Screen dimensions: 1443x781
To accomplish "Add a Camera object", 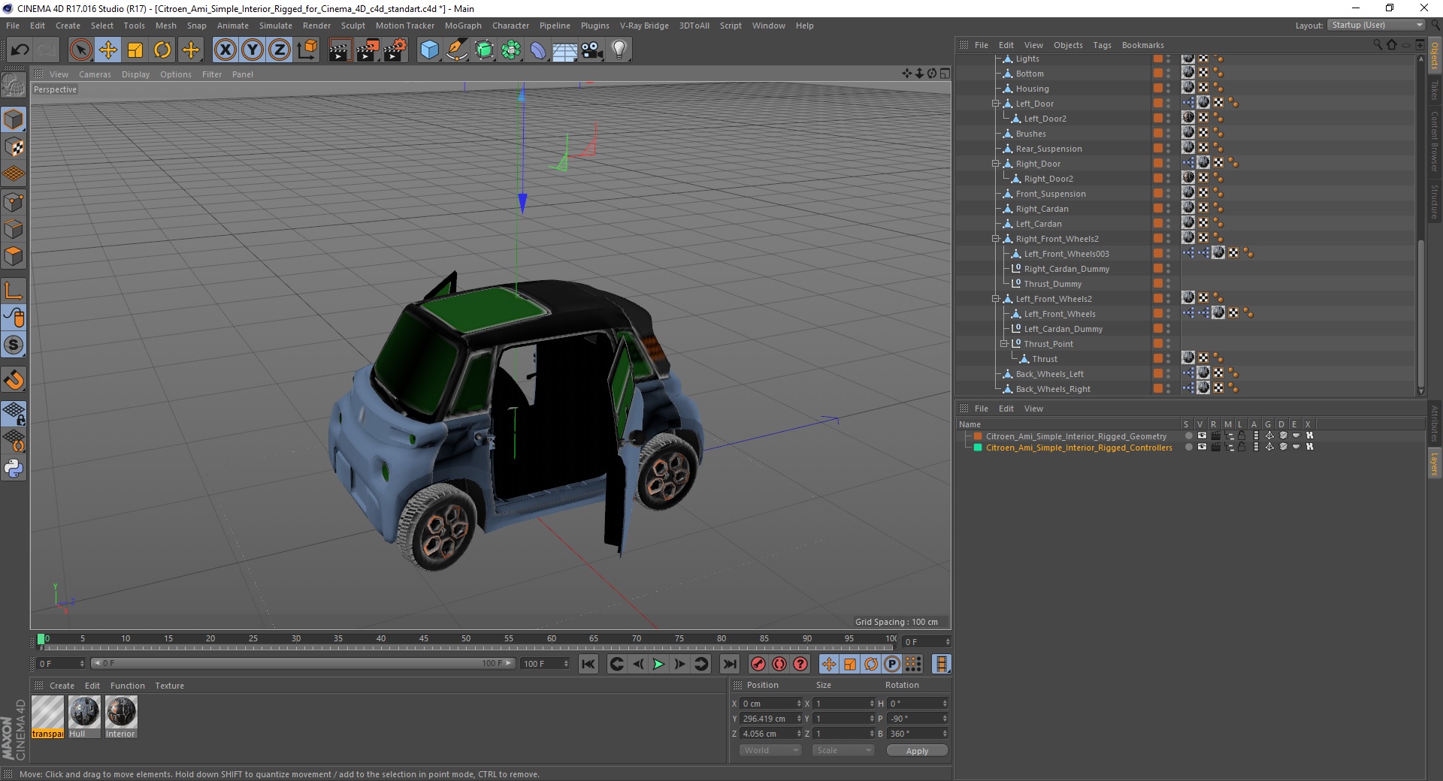I will pyautogui.click(x=592, y=50).
